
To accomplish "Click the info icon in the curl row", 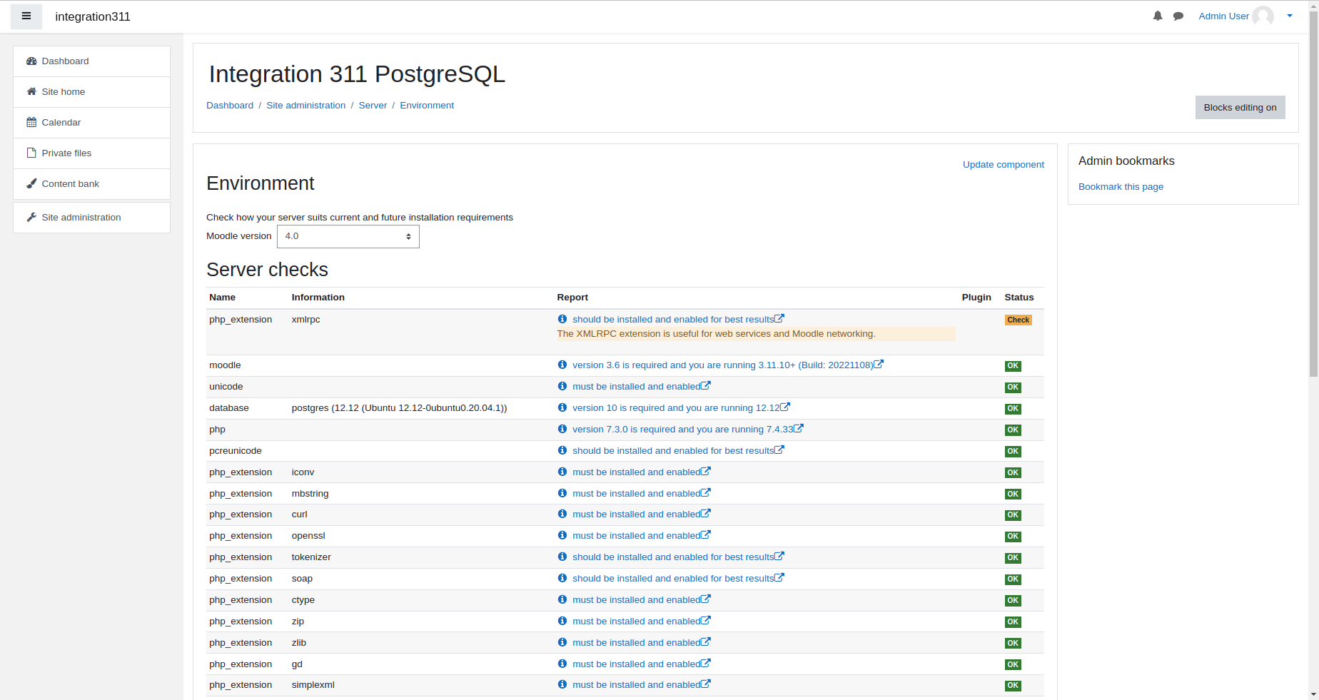I will (562, 514).
